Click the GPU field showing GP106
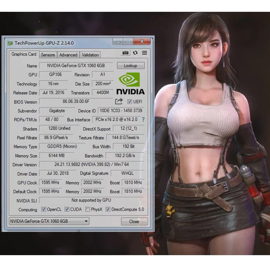The height and width of the screenshot is (270, 270). coord(55,75)
